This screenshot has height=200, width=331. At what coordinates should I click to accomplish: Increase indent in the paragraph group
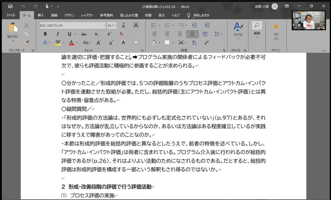tap(207, 25)
